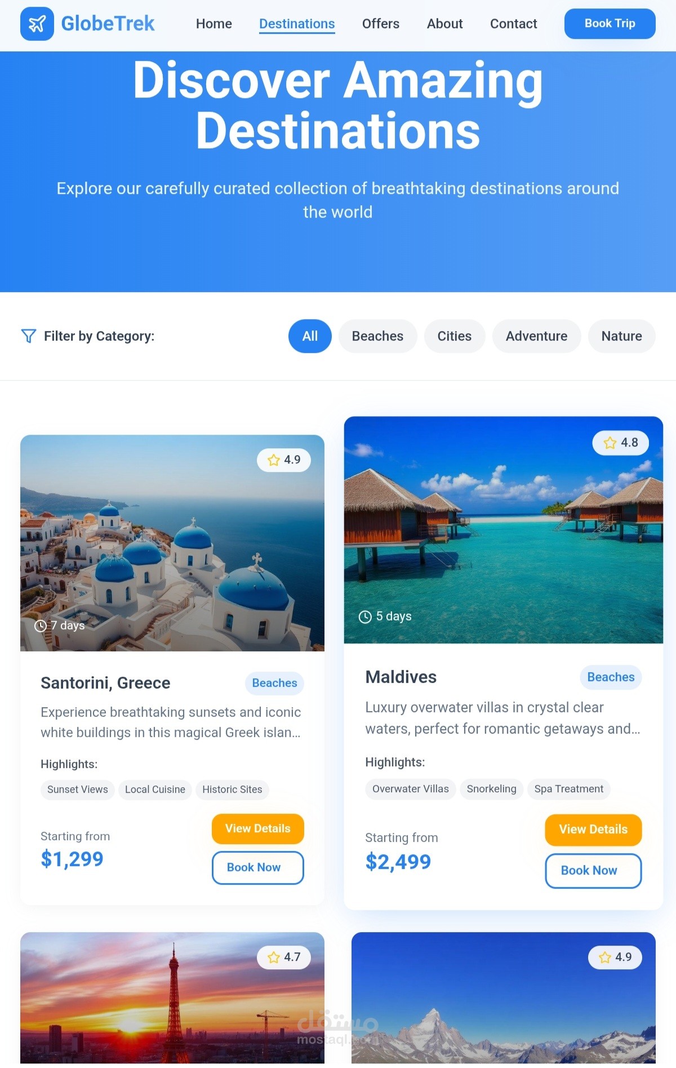This screenshot has height=1068, width=676.
Task: Click the clock icon beside 7 days
Action: (x=41, y=626)
